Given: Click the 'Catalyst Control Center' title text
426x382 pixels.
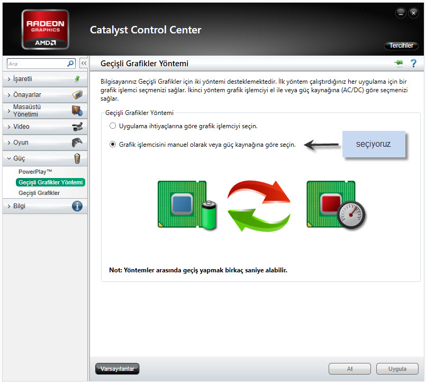Looking at the screenshot, I should coord(146,30).
